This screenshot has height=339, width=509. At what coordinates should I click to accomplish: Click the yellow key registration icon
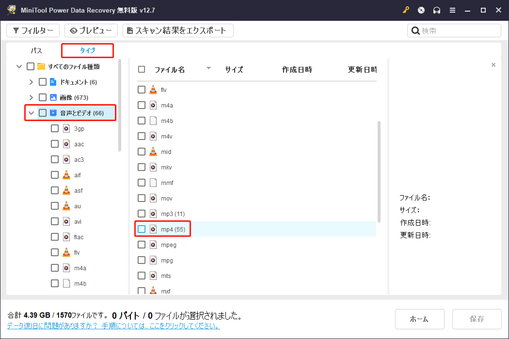pyautogui.click(x=406, y=10)
